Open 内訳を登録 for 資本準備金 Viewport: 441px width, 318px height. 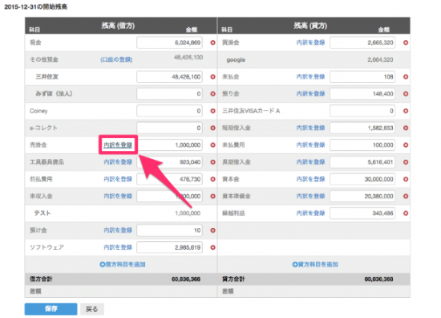pos(311,196)
